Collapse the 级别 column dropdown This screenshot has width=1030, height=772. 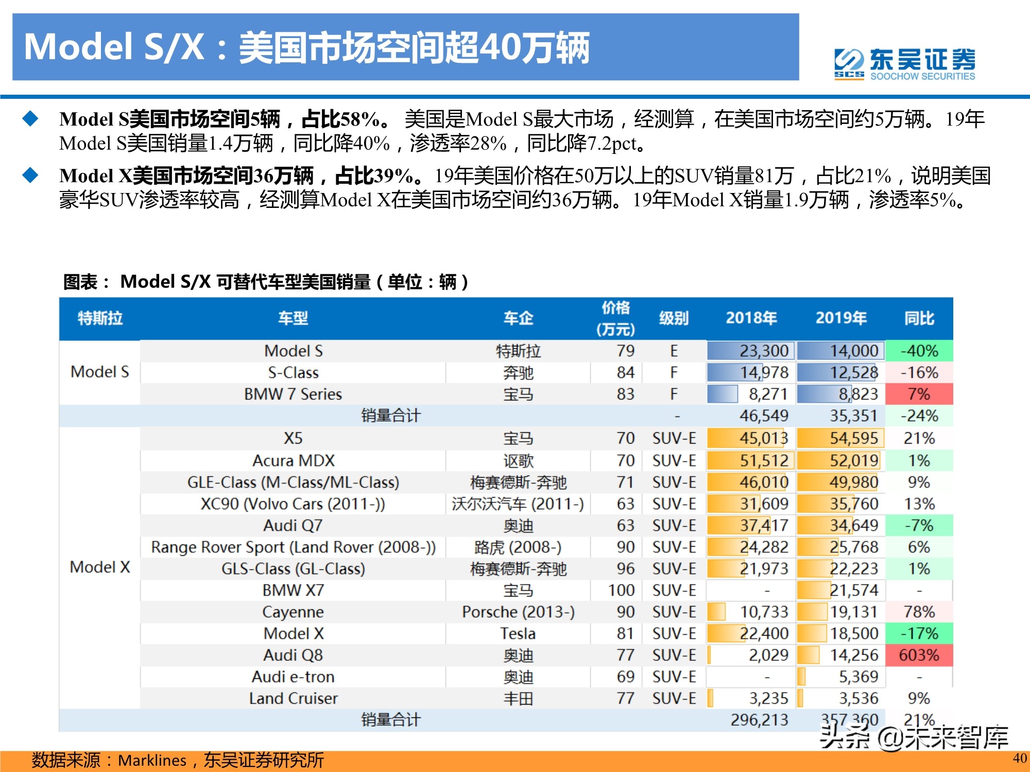coord(675,318)
